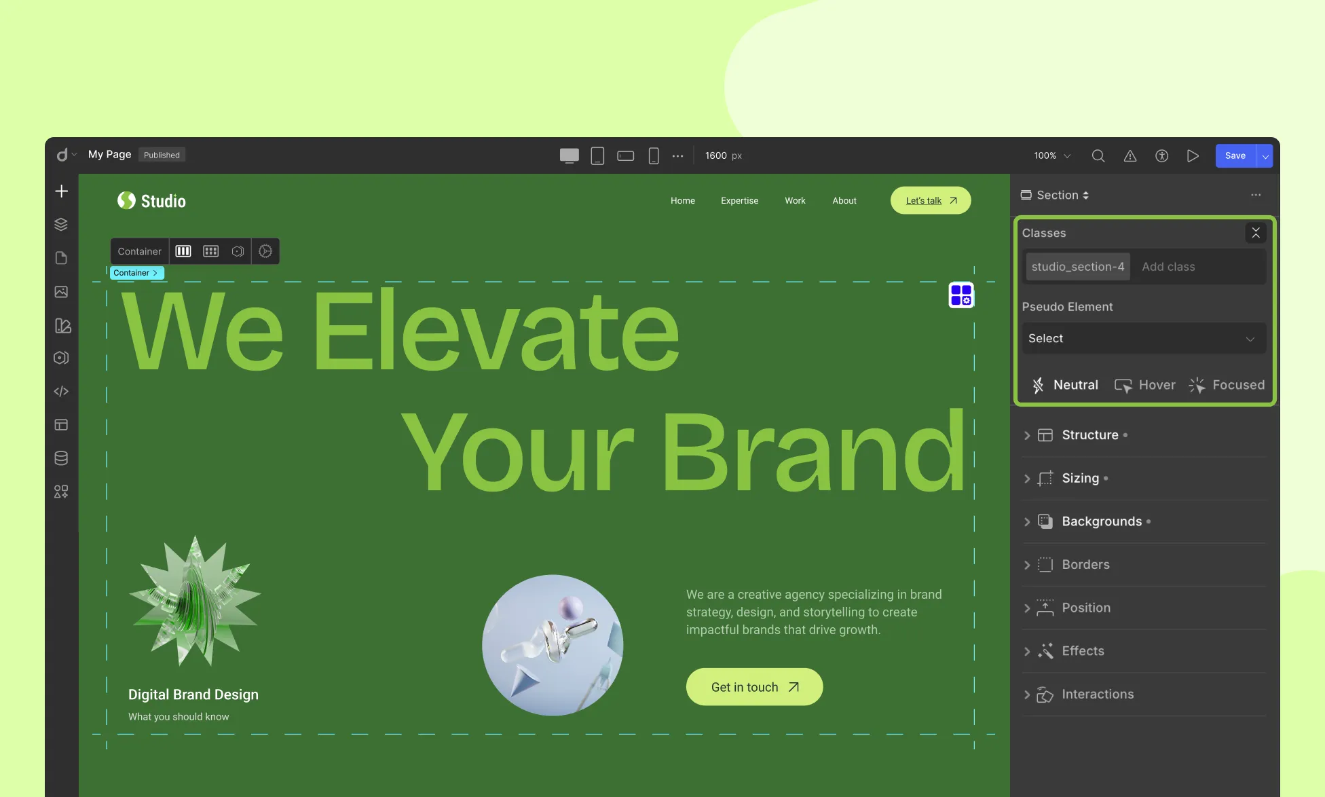The image size is (1325, 797).
Task: Open the Droip logo menu
Action: 65,155
